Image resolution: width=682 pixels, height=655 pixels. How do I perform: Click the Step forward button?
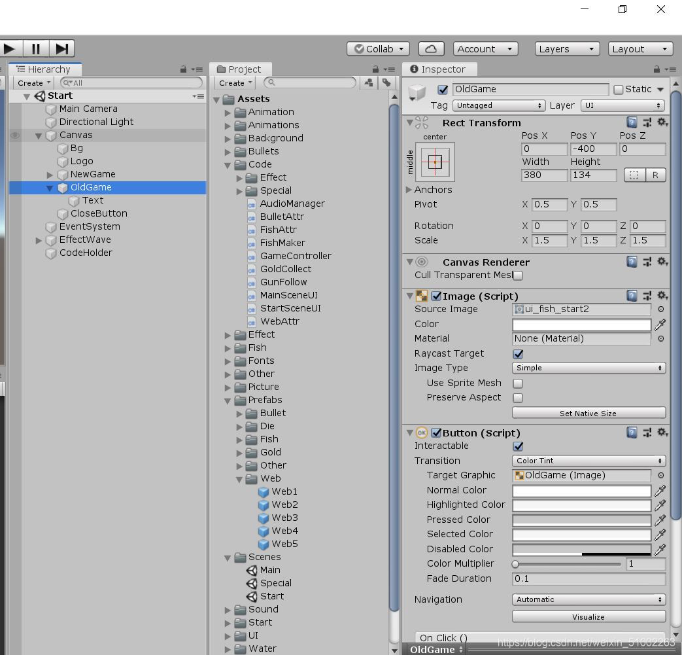click(x=62, y=48)
